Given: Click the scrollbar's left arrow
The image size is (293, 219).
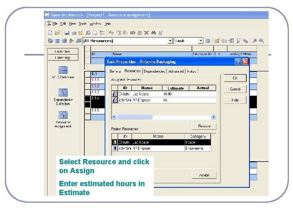Looking at the screenshot, I should click(114, 117).
